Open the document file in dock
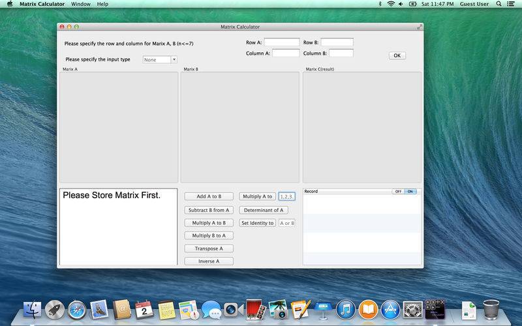 coord(468,310)
